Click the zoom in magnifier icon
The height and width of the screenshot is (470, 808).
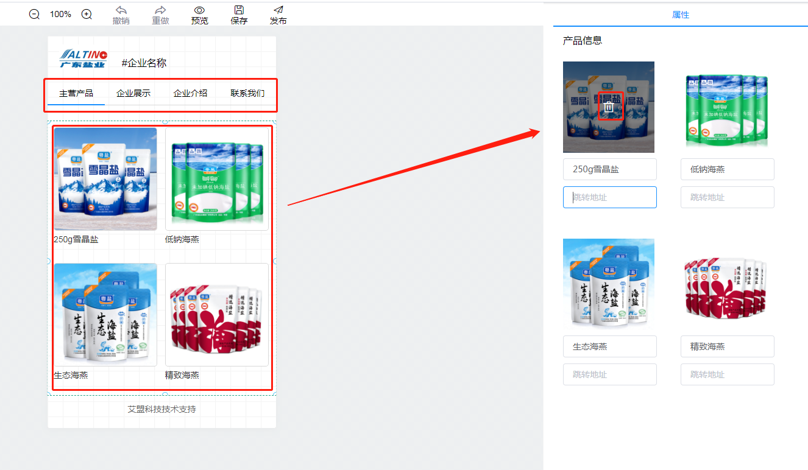click(x=87, y=14)
